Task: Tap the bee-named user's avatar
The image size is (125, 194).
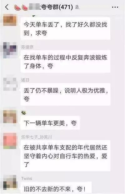Action: pyautogui.click(x=10, y=117)
